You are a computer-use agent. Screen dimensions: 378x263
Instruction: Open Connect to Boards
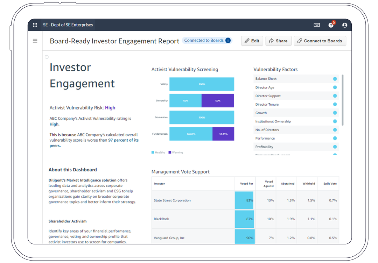[x=320, y=41]
